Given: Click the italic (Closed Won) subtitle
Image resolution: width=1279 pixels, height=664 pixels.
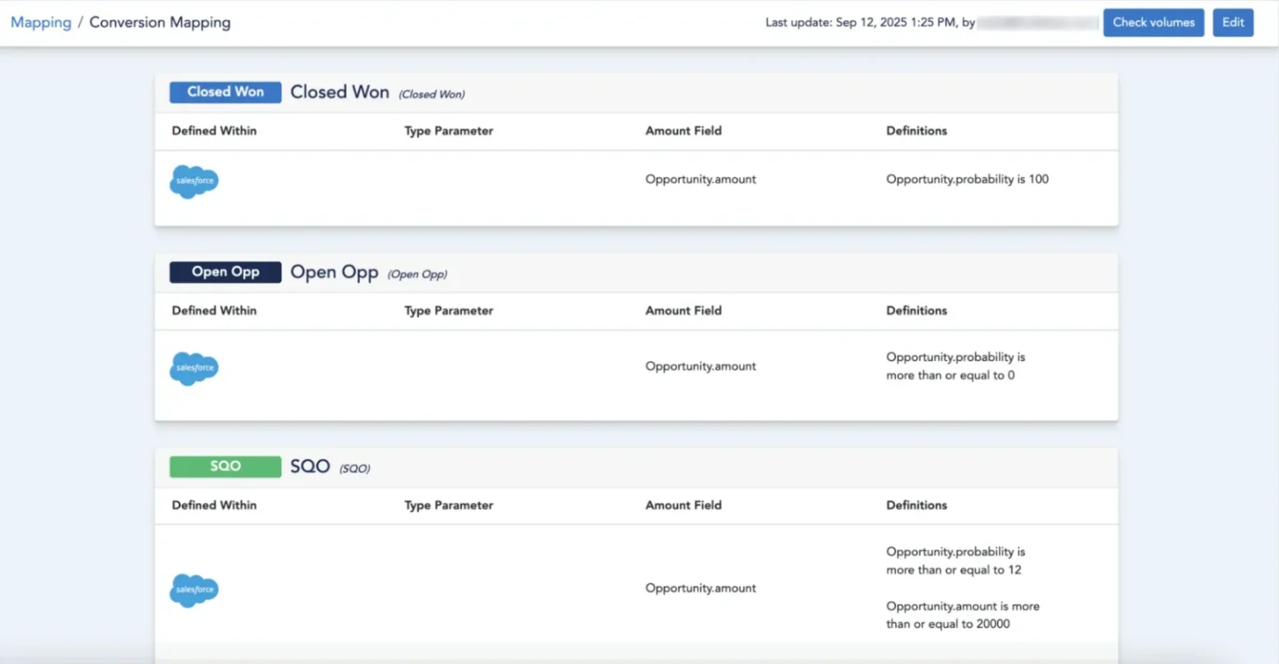Looking at the screenshot, I should 431,95.
